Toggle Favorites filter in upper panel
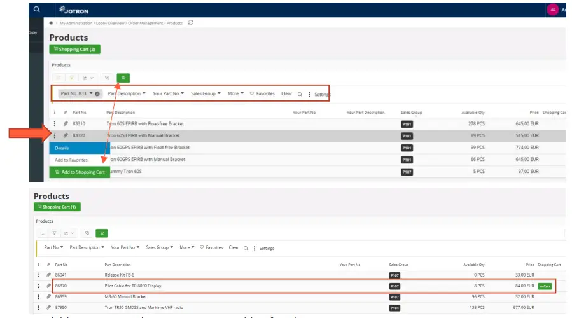Screen dimensions: 572x318 (x=262, y=93)
